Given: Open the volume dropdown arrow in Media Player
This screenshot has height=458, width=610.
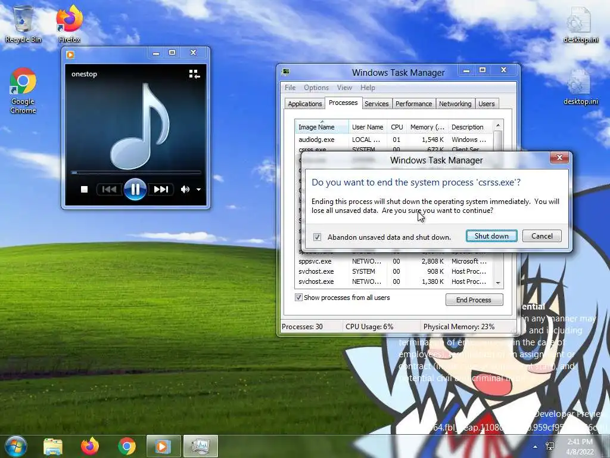Looking at the screenshot, I should [198, 190].
